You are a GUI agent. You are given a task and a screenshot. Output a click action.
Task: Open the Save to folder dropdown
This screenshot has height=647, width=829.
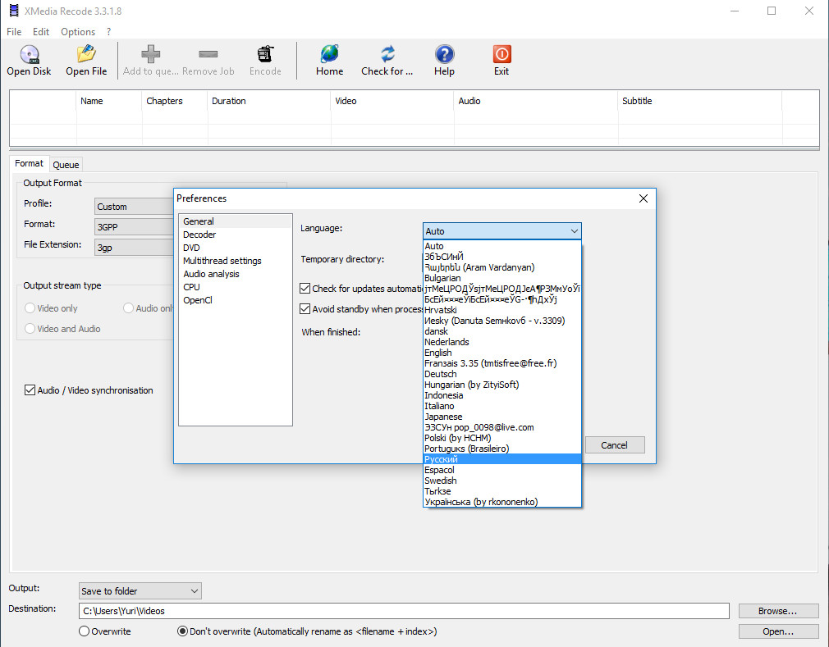point(140,590)
